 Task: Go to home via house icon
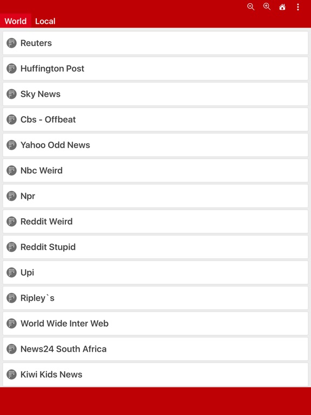pos(282,7)
